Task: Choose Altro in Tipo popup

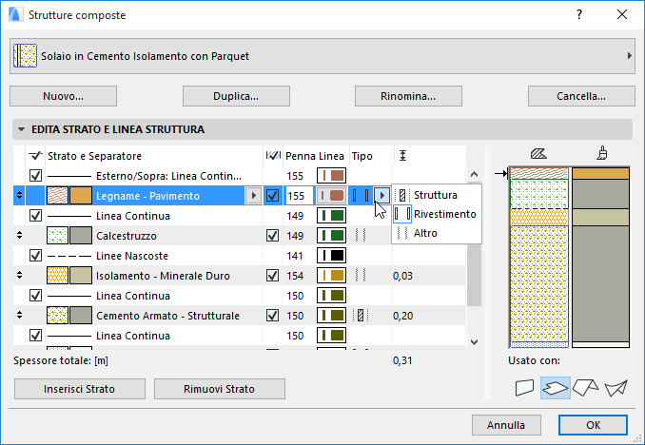Action: [x=437, y=233]
